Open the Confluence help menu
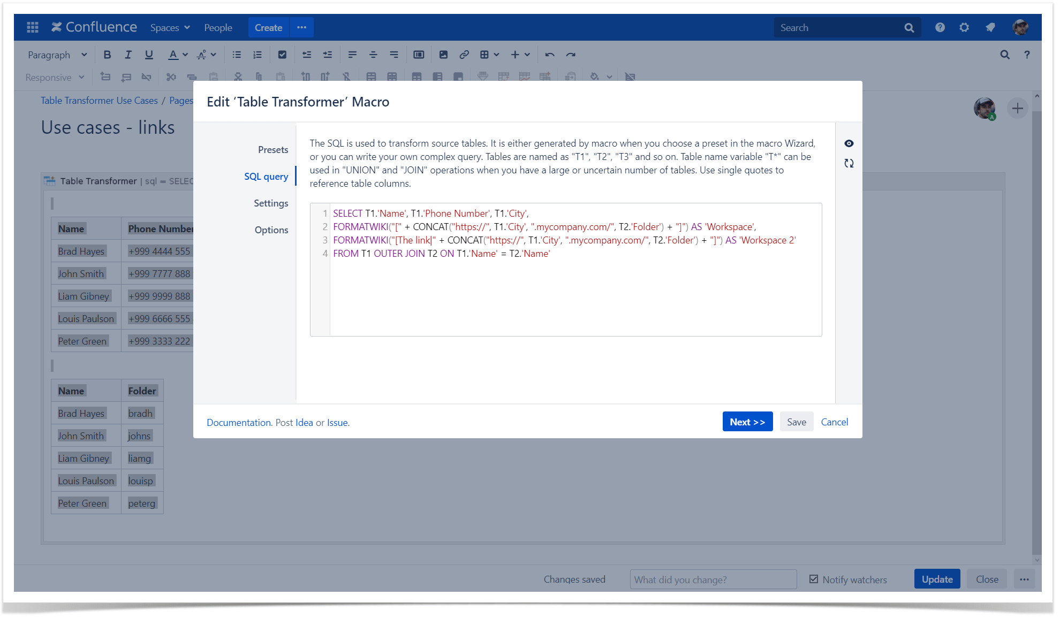 point(940,27)
